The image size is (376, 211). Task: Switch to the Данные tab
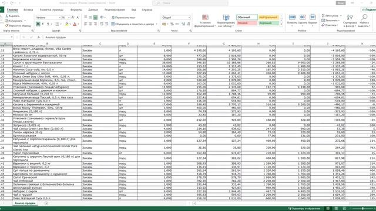click(93, 10)
